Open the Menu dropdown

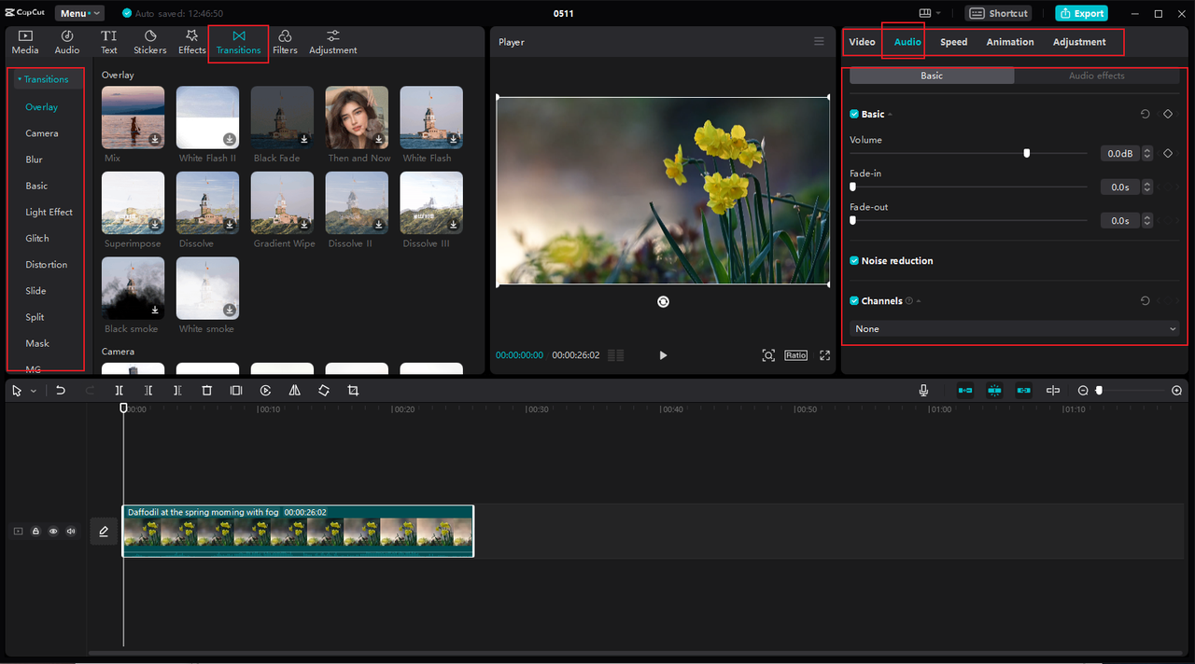pyautogui.click(x=79, y=13)
